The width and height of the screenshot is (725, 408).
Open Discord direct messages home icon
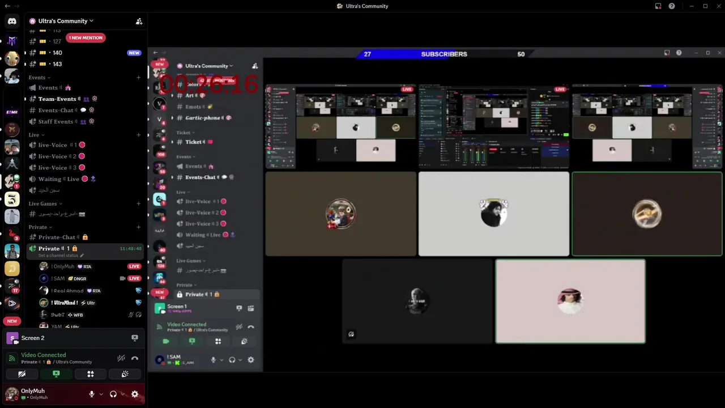12,21
